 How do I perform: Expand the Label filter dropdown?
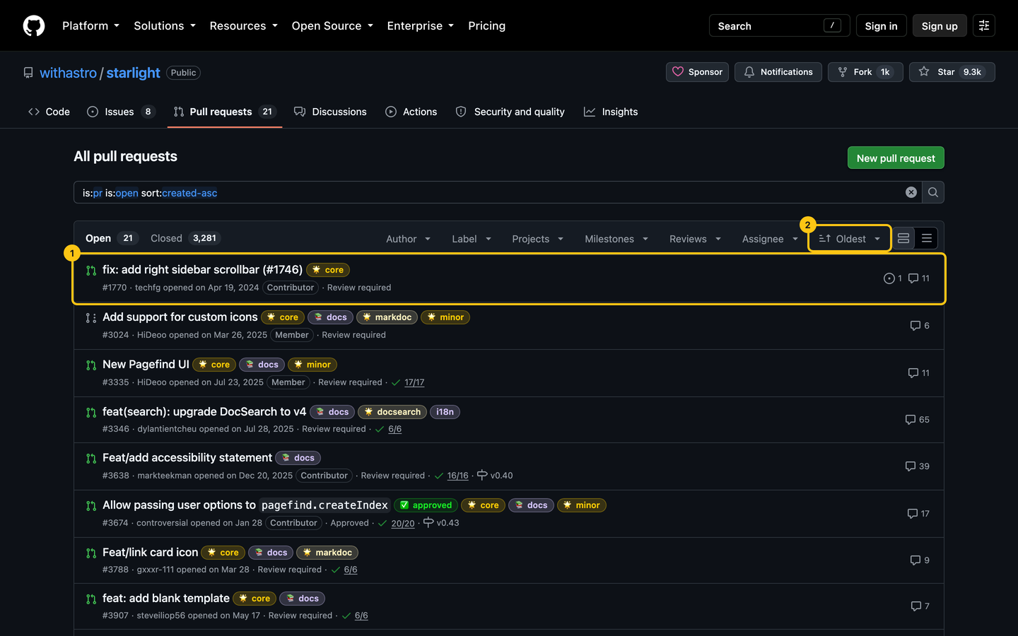[472, 239]
